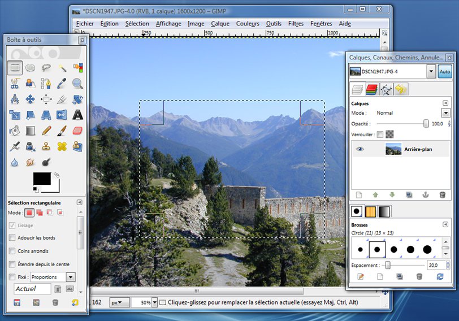
Task: Select the Zoom magnifier tool
Action: click(77, 84)
